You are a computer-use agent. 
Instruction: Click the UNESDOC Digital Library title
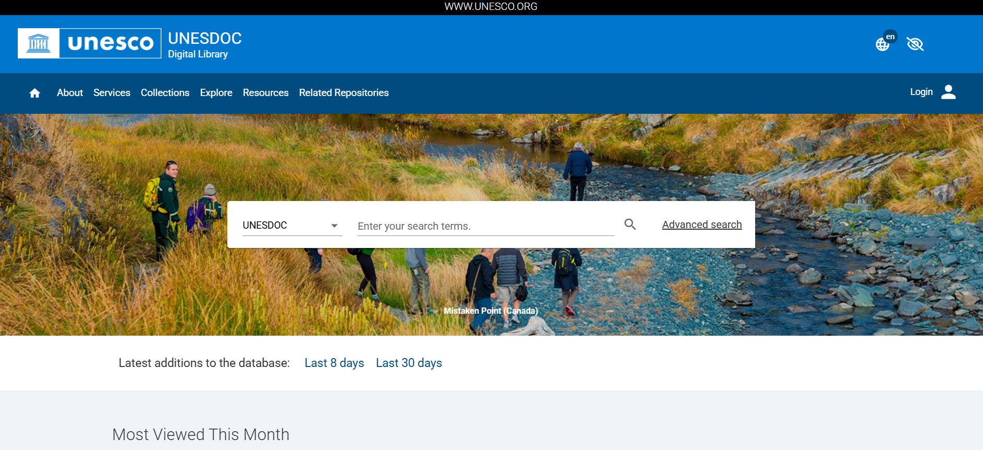pyautogui.click(x=205, y=45)
